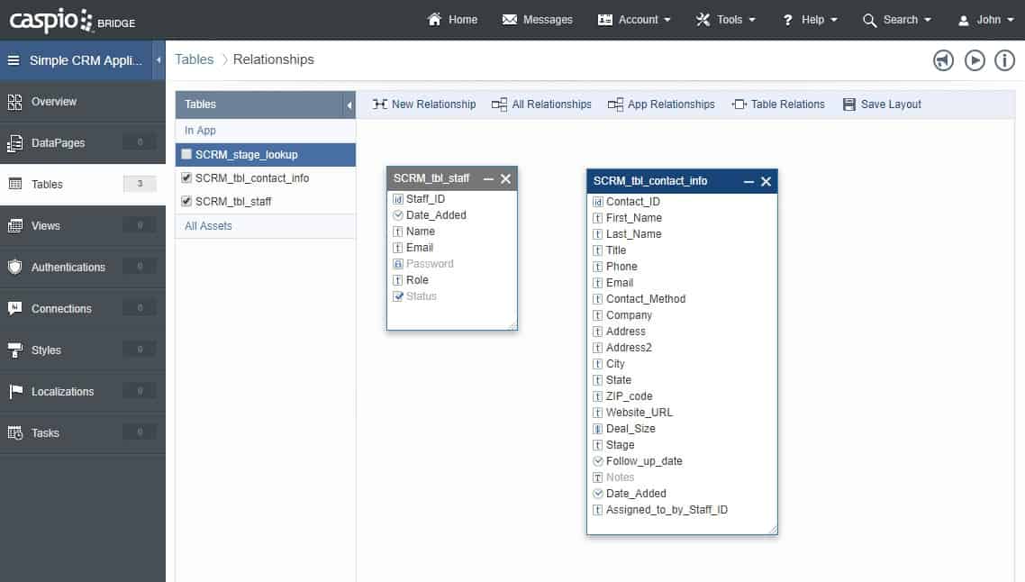This screenshot has width=1025, height=582.
Task: Uncheck the SCRM_tbl_staff checkbox
Action: click(x=186, y=201)
